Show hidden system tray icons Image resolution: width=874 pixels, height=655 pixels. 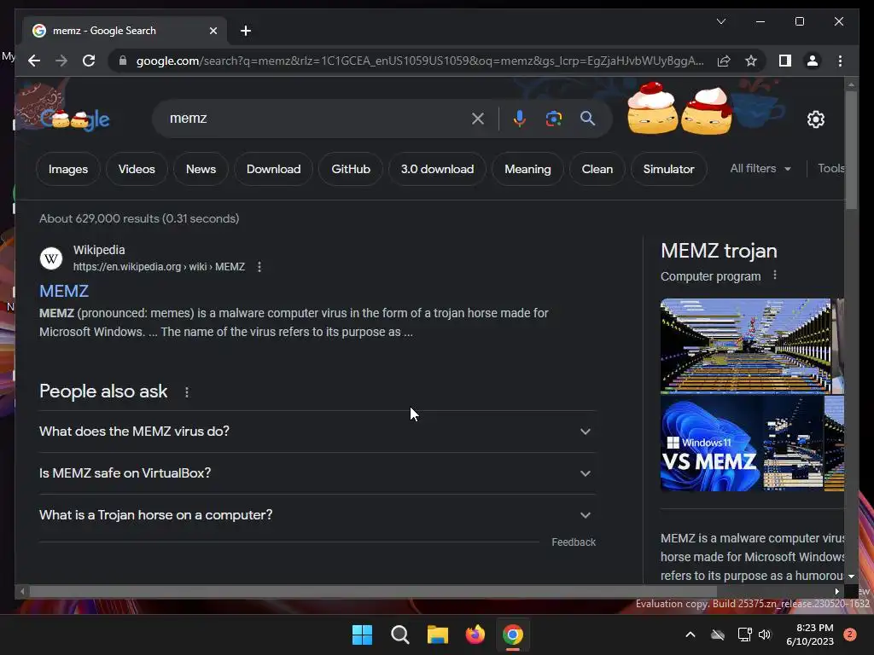[x=690, y=635]
